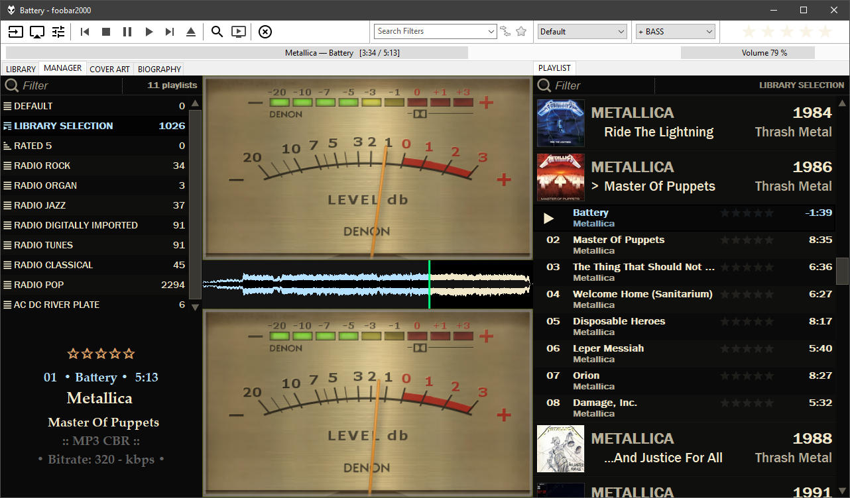Switch to the BIOGRAPHY tab
850x498 pixels.
click(x=159, y=69)
